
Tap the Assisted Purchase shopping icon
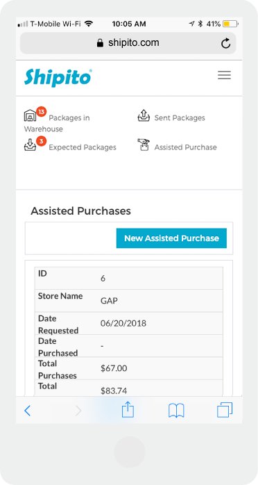click(144, 145)
